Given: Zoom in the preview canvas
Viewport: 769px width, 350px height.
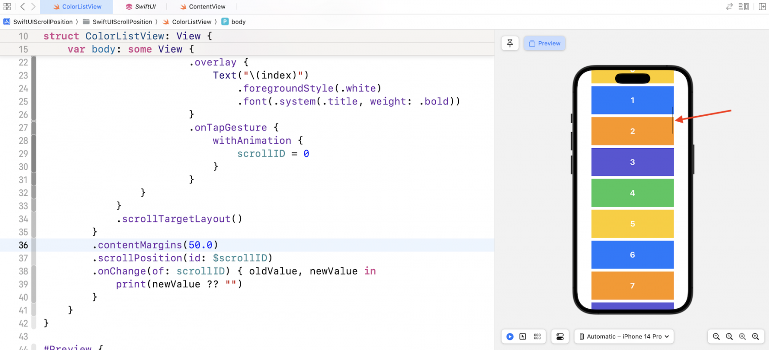Looking at the screenshot, I should pyautogui.click(x=755, y=336).
